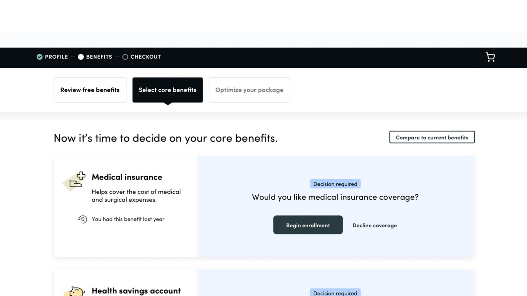Select the filled Benefits step circle
527x296 pixels.
coord(81,57)
